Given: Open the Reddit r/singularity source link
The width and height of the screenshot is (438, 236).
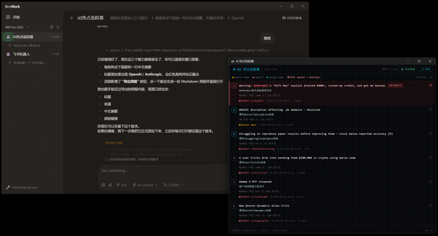Looking at the screenshot, I should coord(254,221).
